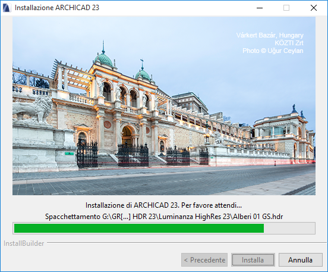
Task: Minimize the Installazione ARCHICAD 23 window
Action: click(260, 8)
